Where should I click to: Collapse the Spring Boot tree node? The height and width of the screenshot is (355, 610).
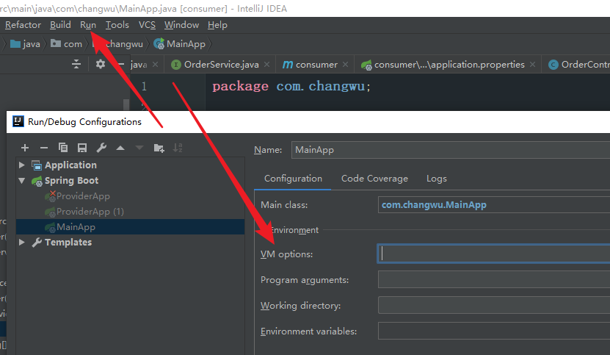coord(22,181)
